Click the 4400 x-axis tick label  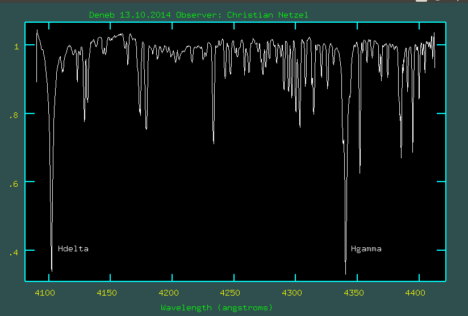click(x=415, y=293)
